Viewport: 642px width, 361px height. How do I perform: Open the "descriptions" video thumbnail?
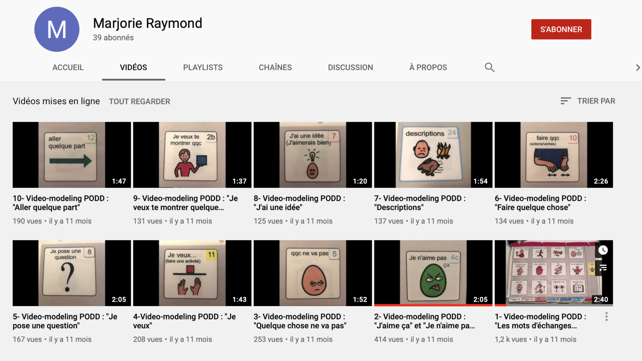433,155
